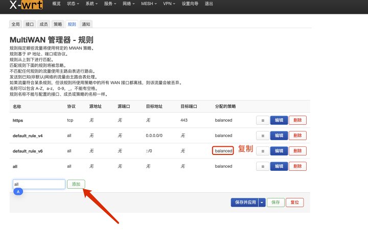Screen dimensions: 368x246
Task: Click the X-wrt logo
Action: tap(26, 5)
